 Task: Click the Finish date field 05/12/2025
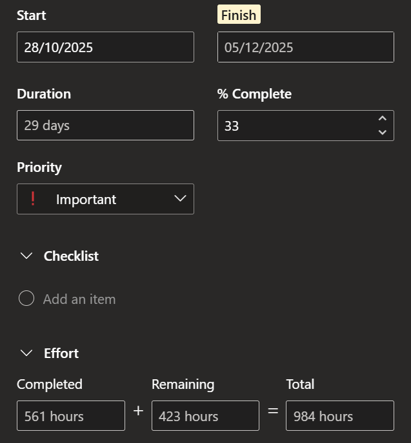tap(306, 47)
